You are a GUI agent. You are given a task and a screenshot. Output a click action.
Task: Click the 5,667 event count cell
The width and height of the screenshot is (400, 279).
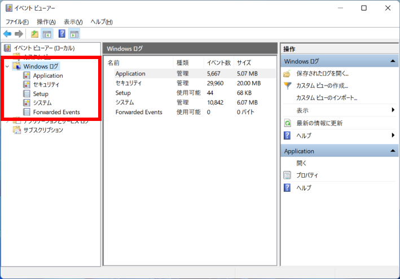[213, 74]
